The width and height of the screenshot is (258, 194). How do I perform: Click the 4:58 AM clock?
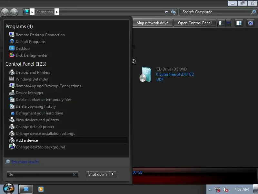(241, 189)
